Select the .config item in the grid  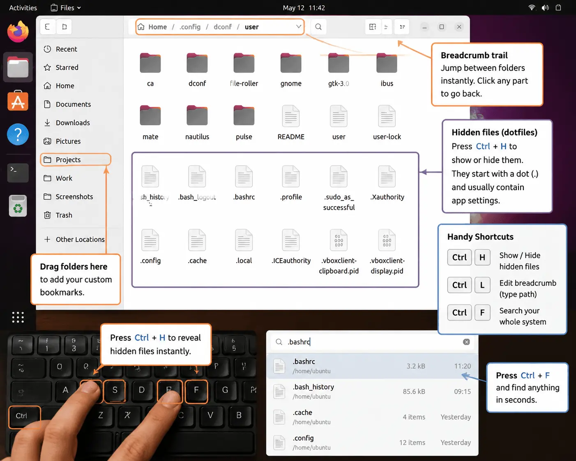pos(150,247)
